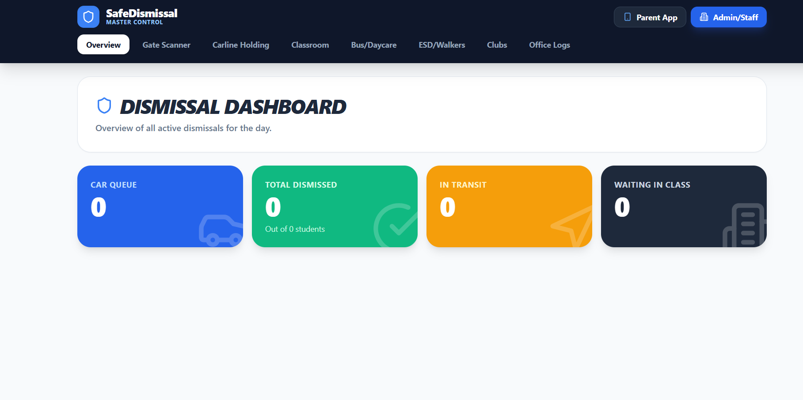Click the WAITING IN CLASS label

point(652,185)
